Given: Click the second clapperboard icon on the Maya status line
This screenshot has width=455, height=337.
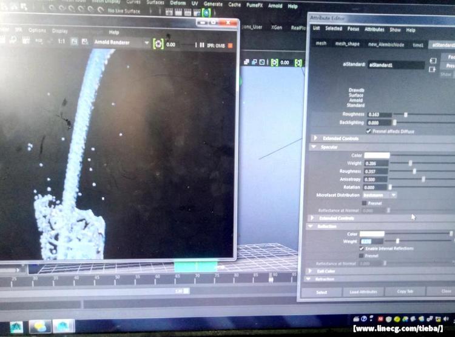Looking at the screenshot, I should click(178, 12).
